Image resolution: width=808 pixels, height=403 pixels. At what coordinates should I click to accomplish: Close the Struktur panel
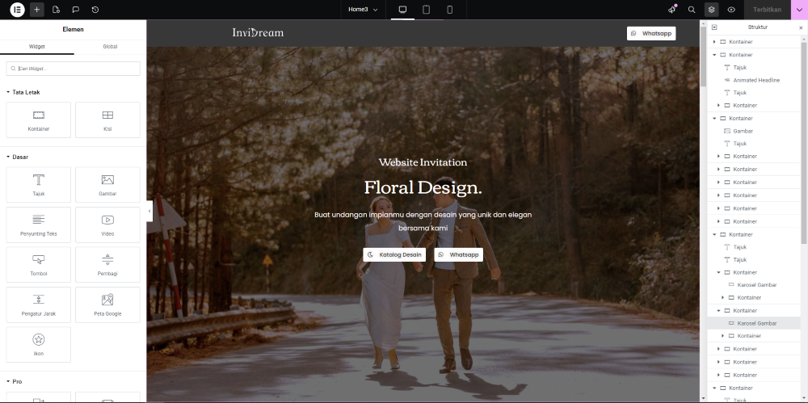[801, 27]
